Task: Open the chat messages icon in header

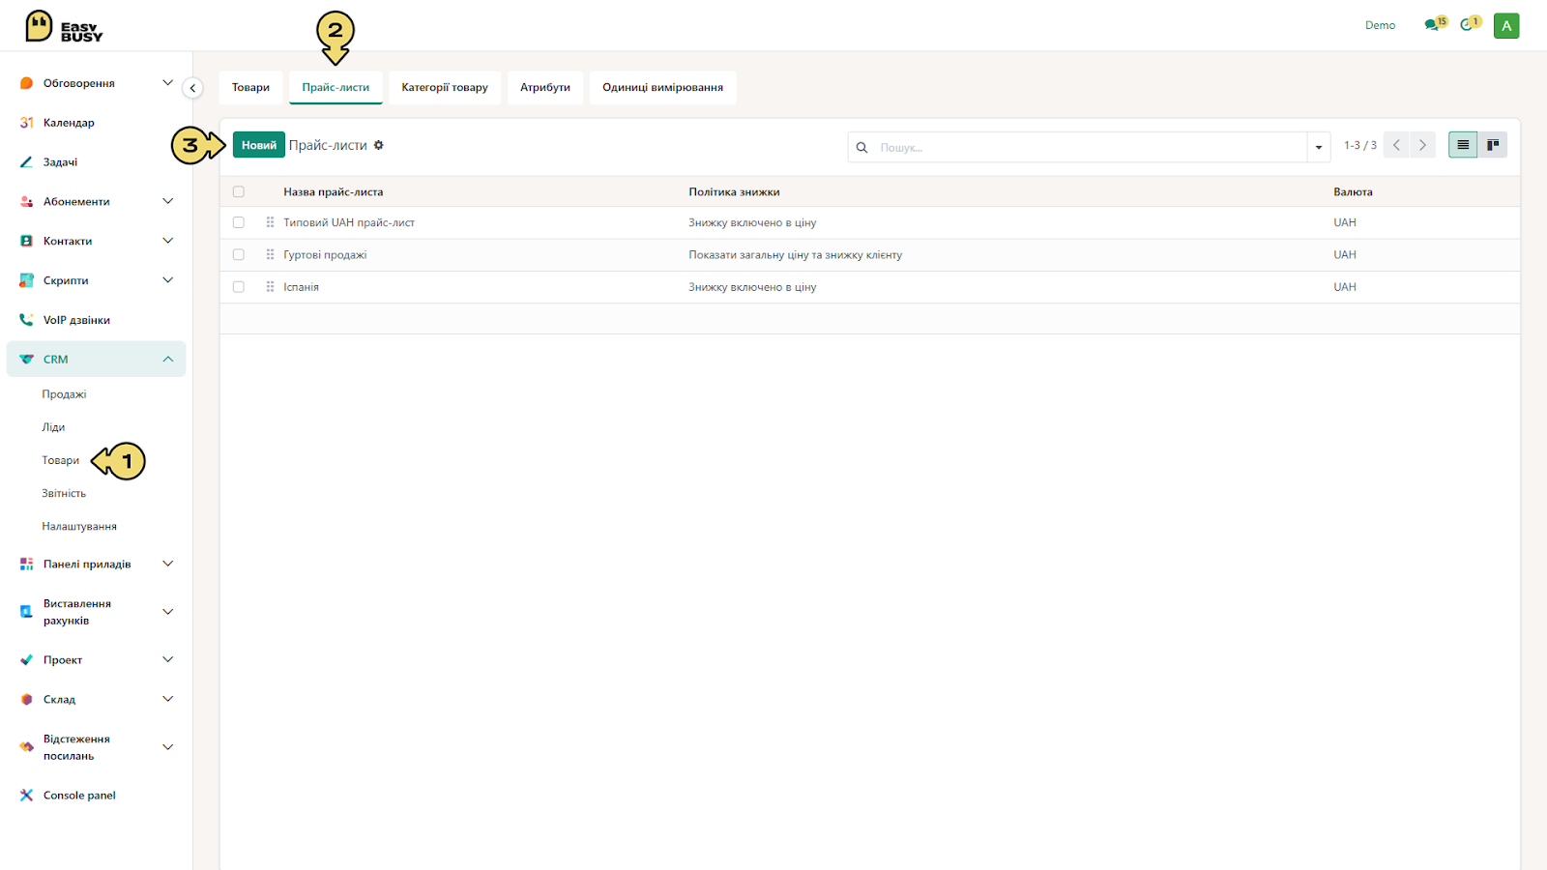Action: point(1433,25)
